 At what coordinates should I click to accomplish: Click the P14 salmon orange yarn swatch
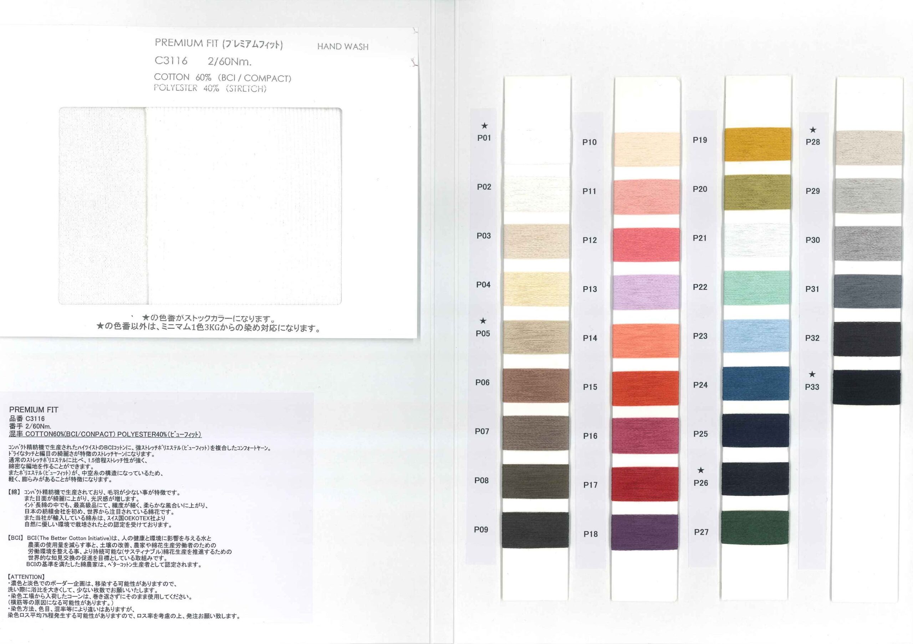click(x=646, y=341)
